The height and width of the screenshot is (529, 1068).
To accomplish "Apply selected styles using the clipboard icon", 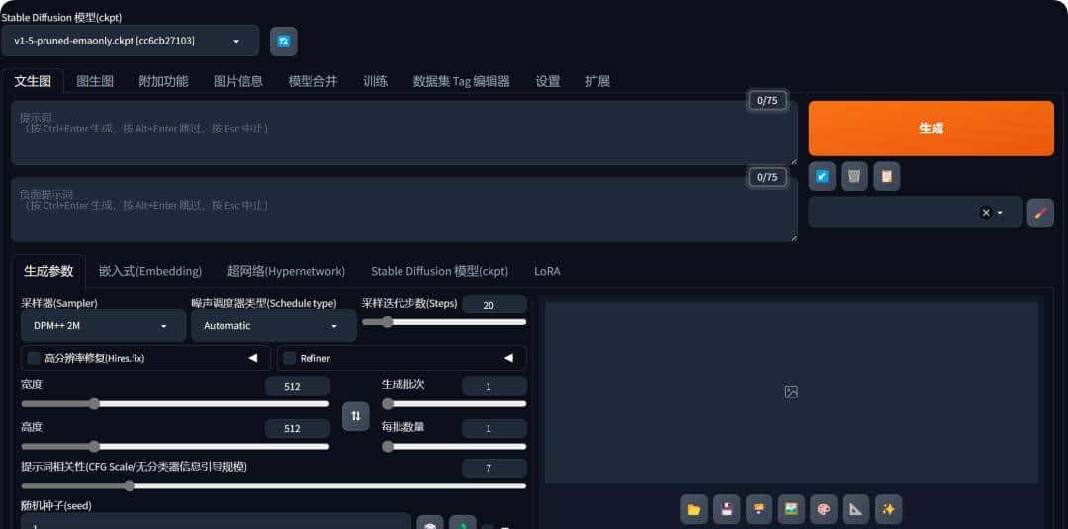I will point(887,176).
